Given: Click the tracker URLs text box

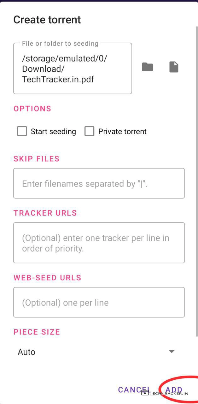Looking at the screenshot, I should [x=99, y=243].
